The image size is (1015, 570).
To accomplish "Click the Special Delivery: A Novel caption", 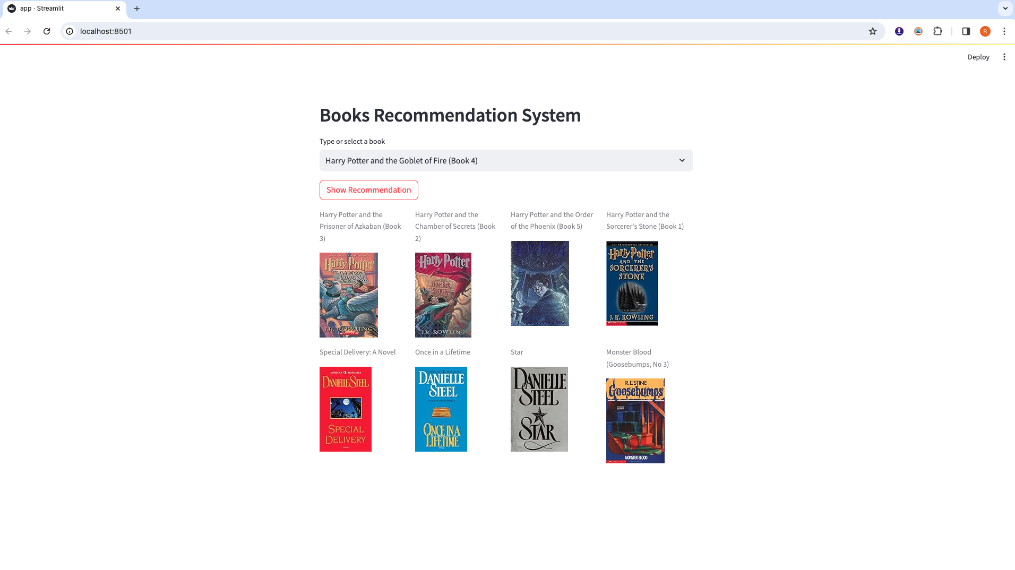I will tap(358, 352).
